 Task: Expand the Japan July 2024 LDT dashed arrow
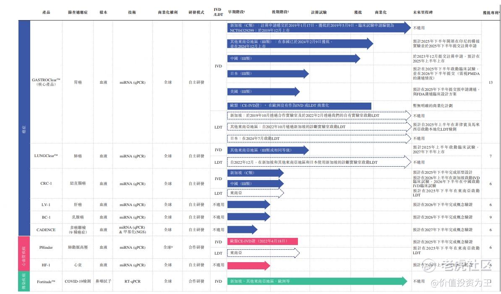[x=315, y=137]
